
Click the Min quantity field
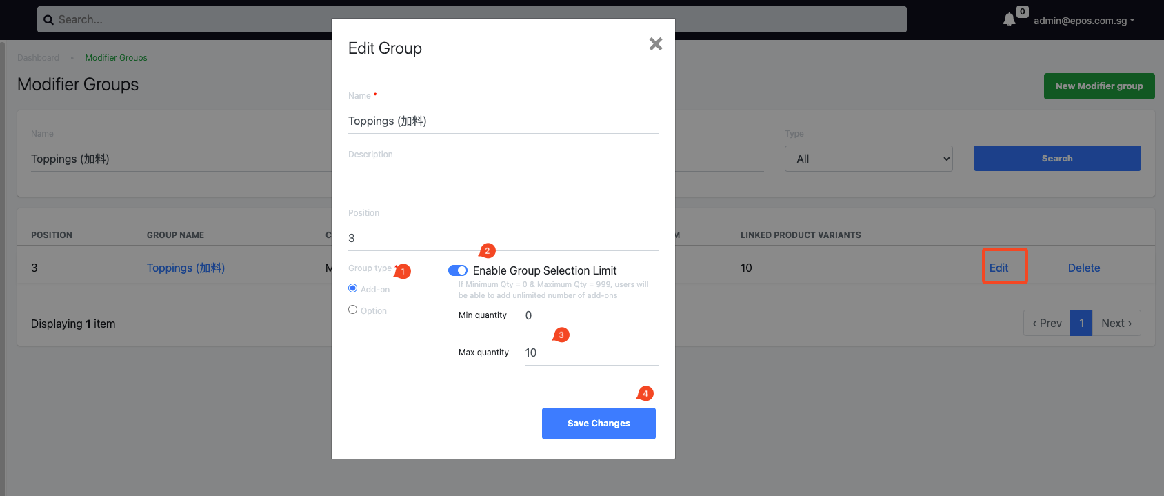point(592,316)
